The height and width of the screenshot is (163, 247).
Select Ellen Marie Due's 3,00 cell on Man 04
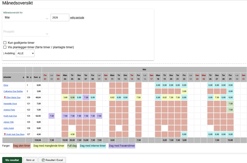point(65,98)
